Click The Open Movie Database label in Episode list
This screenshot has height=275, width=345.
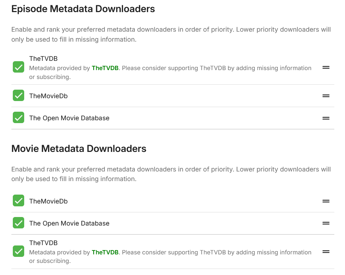tap(69, 118)
